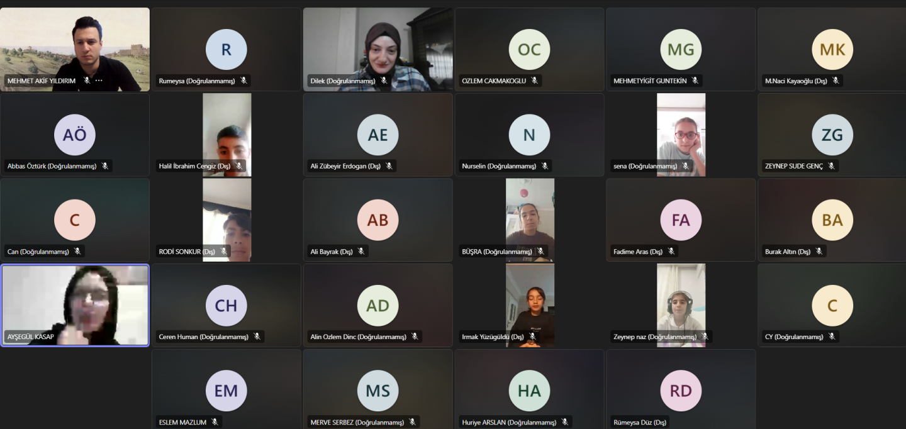Select the AE avatar of Ali Zübeyir Erdogan
This screenshot has width=906, height=429.
click(x=378, y=135)
